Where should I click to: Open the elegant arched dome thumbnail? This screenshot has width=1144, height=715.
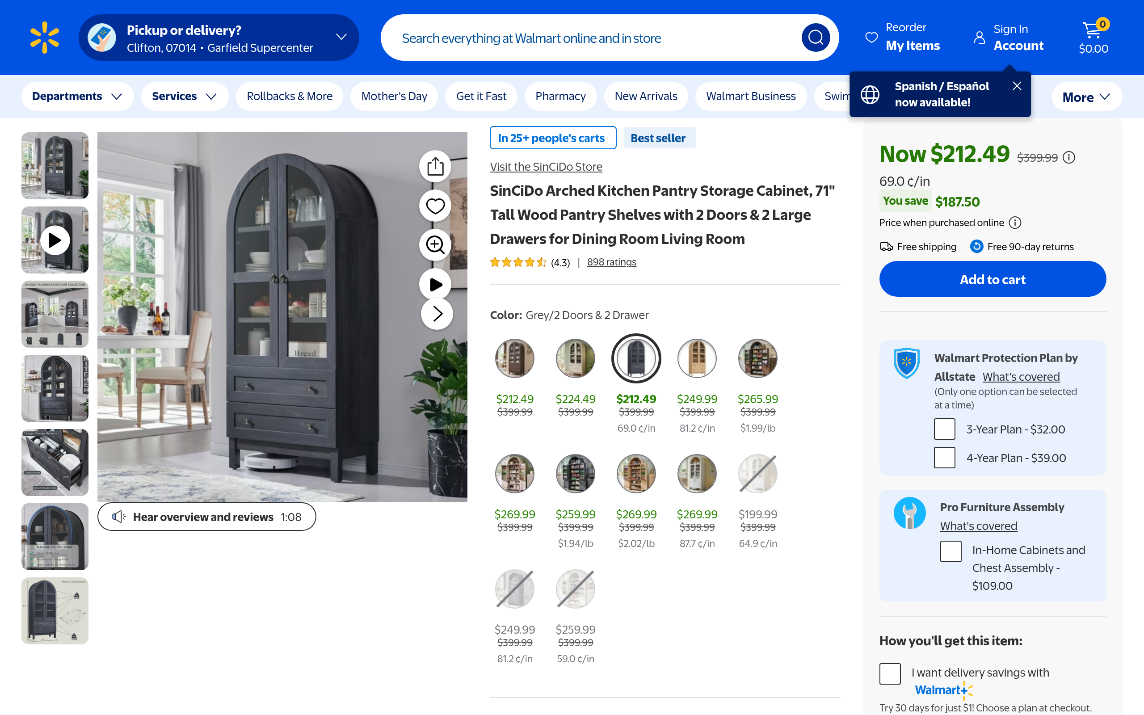click(x=55, y=537)
